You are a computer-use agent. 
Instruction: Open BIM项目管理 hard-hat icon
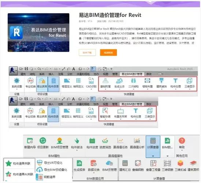(59, 141)
